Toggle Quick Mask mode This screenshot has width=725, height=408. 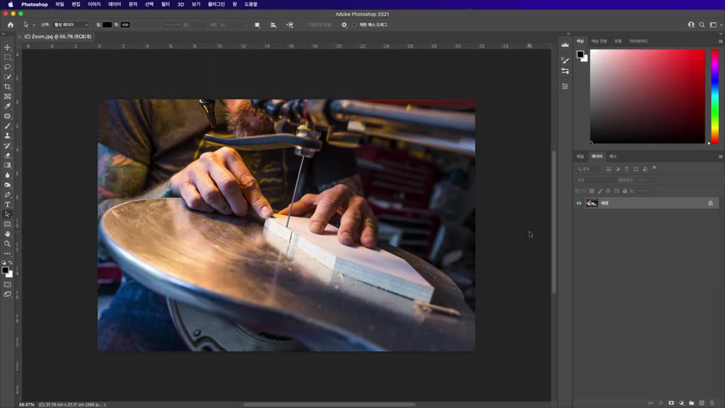click(7, 284)
